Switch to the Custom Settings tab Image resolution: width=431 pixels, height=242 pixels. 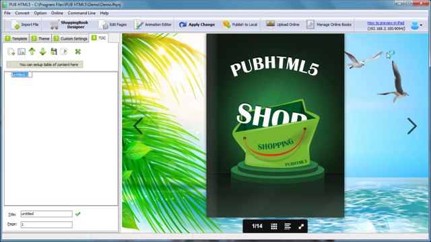pos(70,38)
